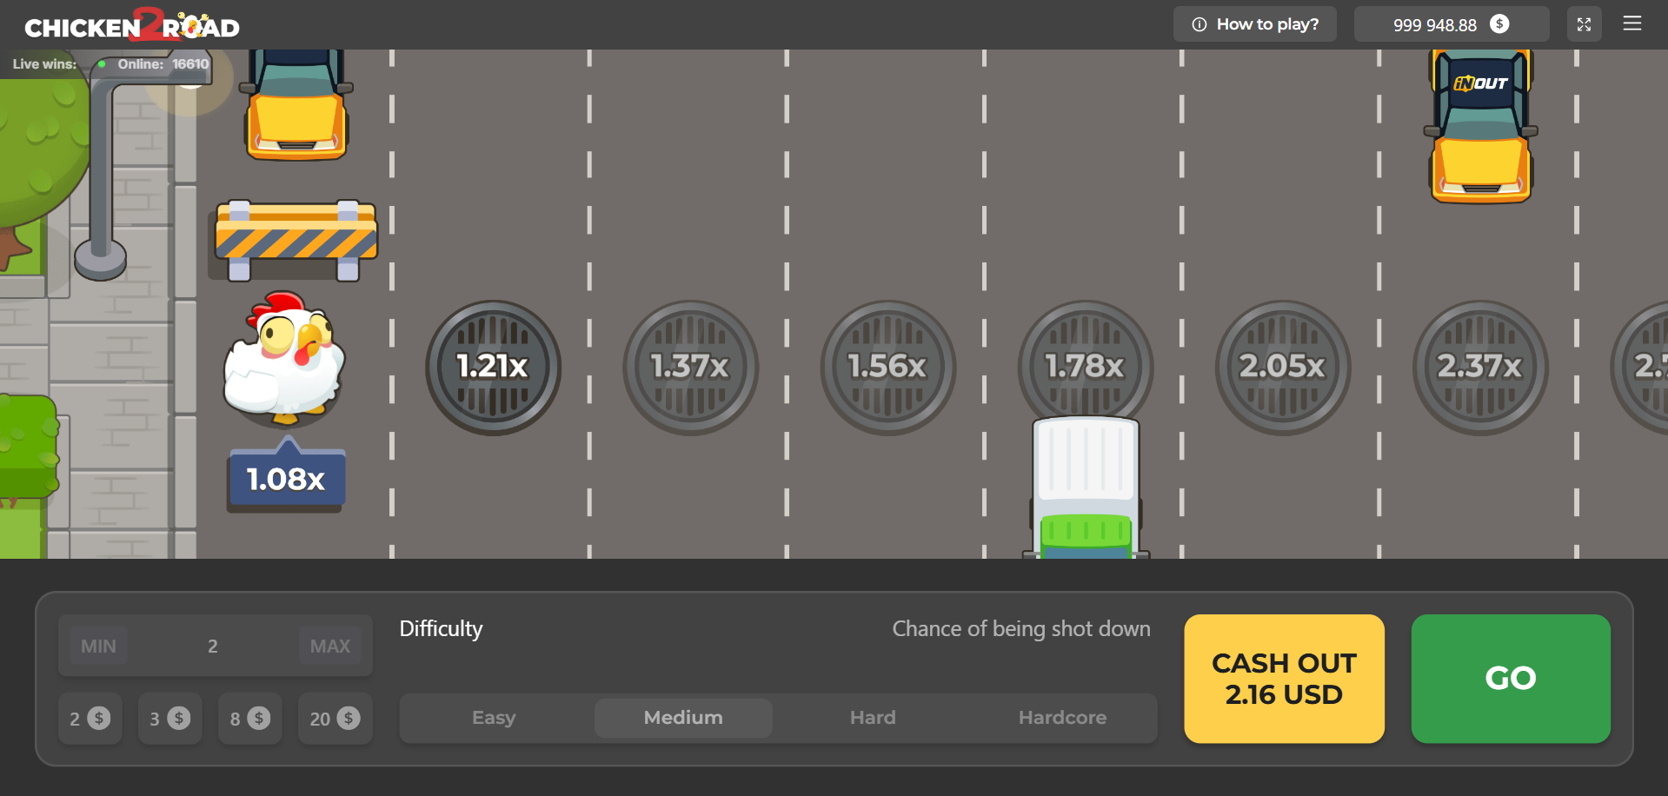Set bet to MIN
This screenshot has width=1668, height=796.
98,646
